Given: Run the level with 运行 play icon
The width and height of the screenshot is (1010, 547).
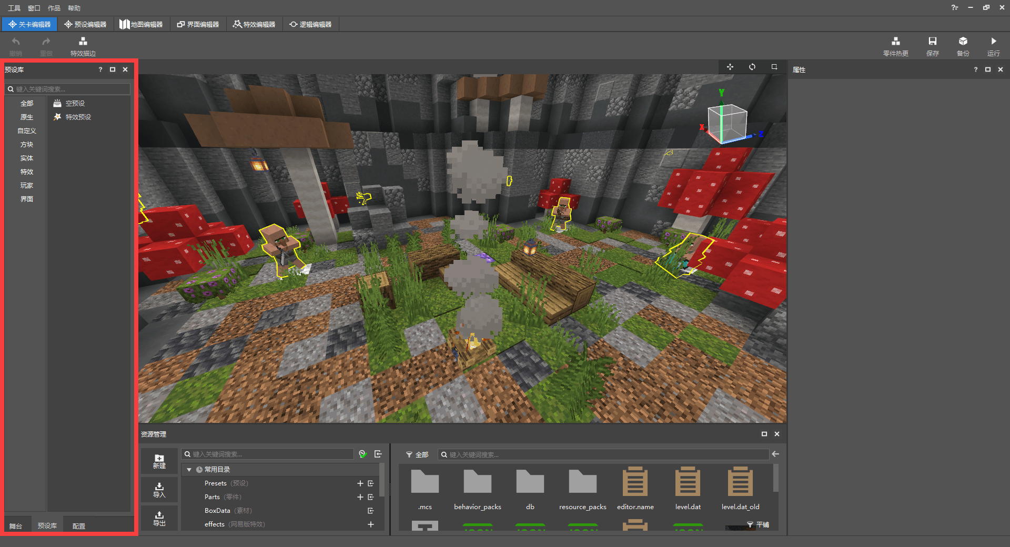Looking at the screenshot, I should (993, 42).
